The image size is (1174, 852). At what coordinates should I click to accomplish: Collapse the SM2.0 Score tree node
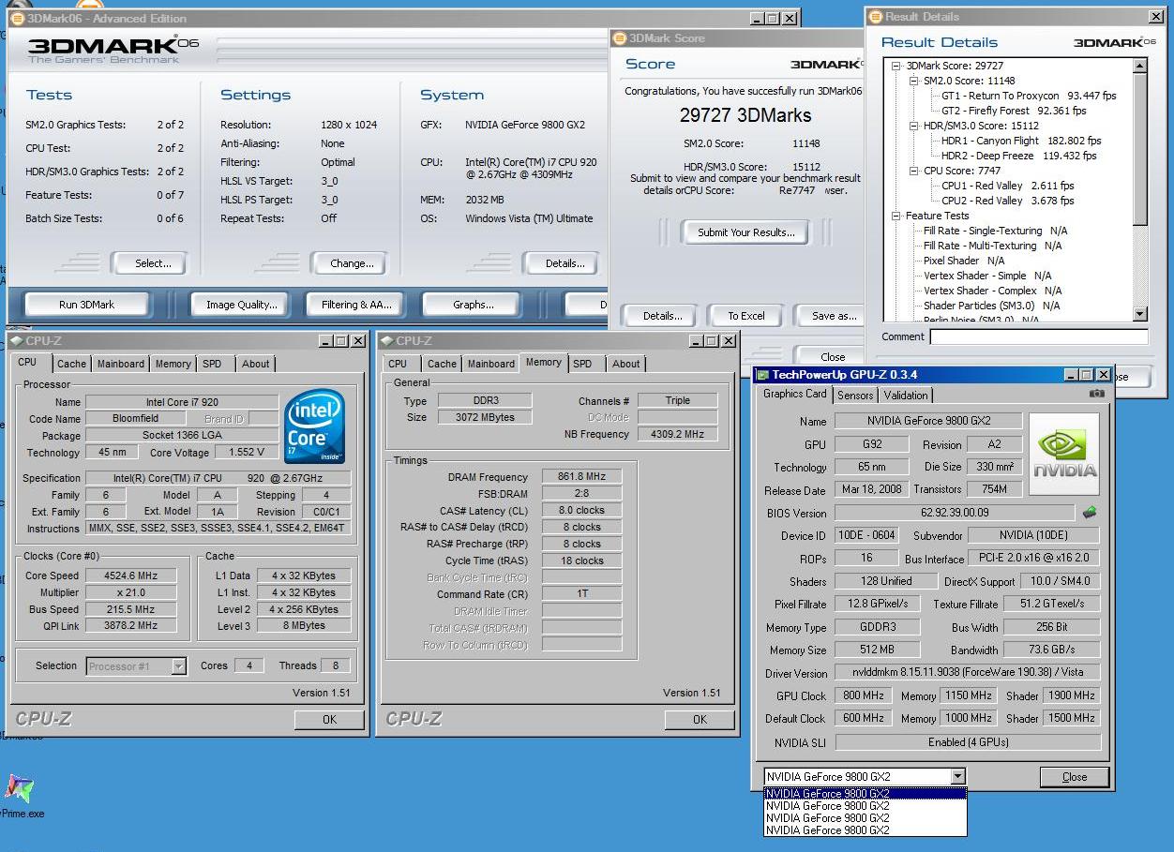(x=914, y=81)
